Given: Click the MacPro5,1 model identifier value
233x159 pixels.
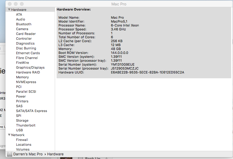Looking at the screenshot, I should [x=119, y=21].
